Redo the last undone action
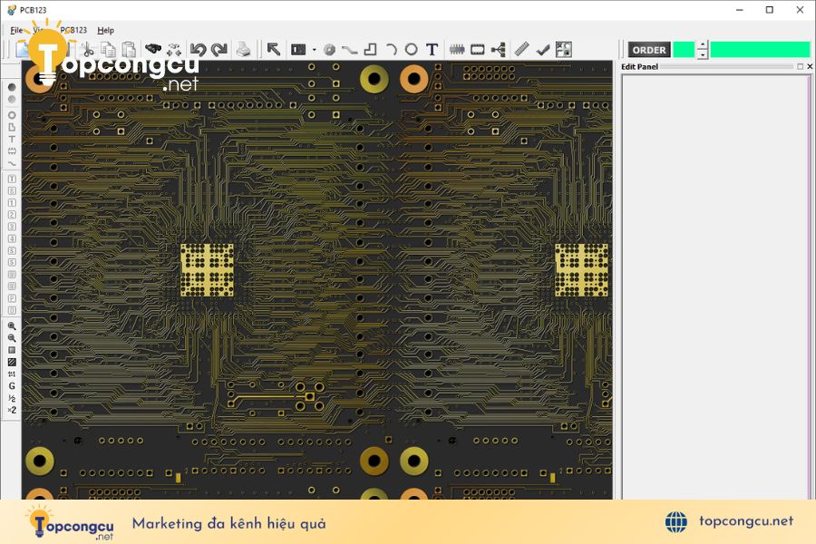 pos(219,50)
